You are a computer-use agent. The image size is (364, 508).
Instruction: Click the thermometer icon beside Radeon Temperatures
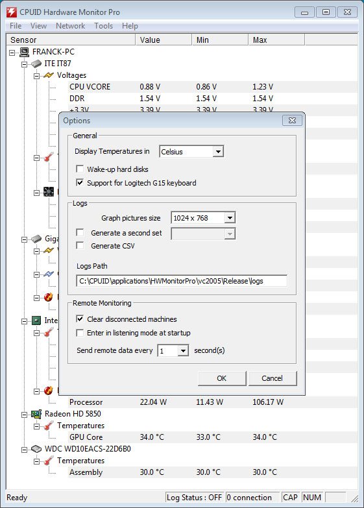pos(49,426)
